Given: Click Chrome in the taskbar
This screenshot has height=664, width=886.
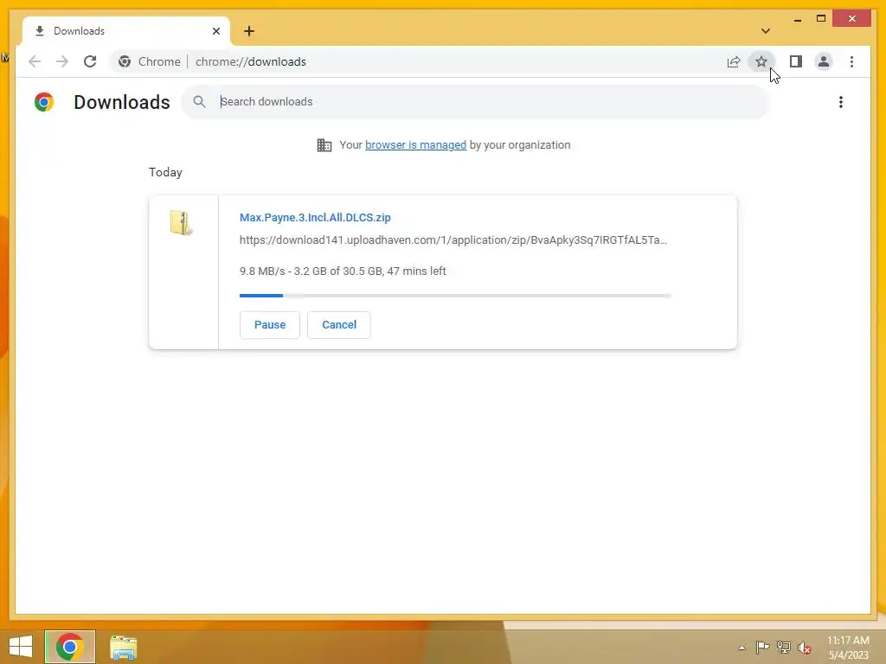Looking at the screenshot, I should click(x=70, y=647).
